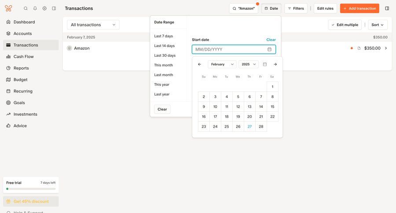Open the 2025 year dropdown
This screenshot has width=396, height=213.
click(249, 64)
